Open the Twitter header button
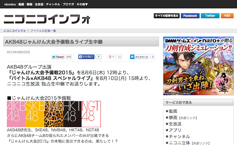This screenshot has height=145, width=237. pyautogui.click(x=210, y=16)
